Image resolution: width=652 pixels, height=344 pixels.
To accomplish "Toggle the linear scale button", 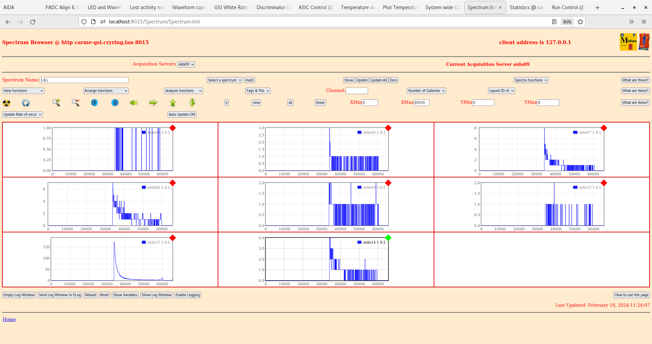I will coord(320,103).
